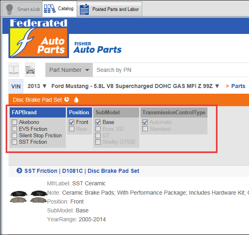Open Posted Parts and Labor tab

109,9
